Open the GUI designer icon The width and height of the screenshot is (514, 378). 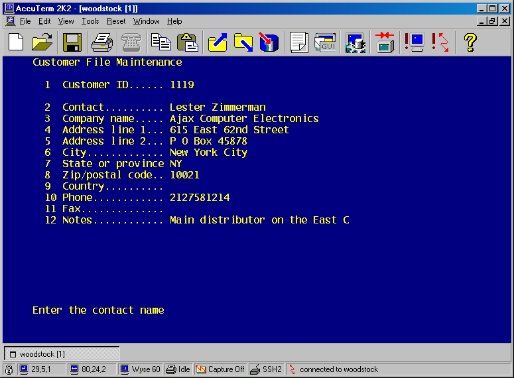(x=325, y=42)
